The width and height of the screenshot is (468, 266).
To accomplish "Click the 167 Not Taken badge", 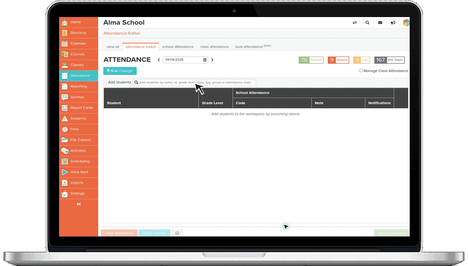I will pyautogui.click(x=389, y=60).
